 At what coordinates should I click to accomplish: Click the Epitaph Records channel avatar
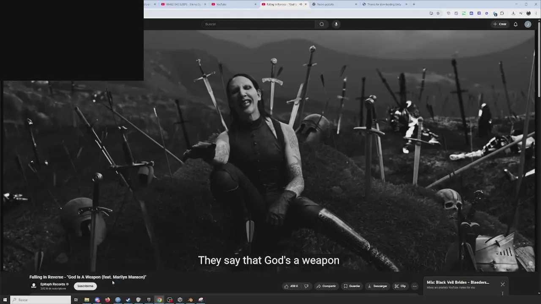pyautogui.click(x=34, y=286)
